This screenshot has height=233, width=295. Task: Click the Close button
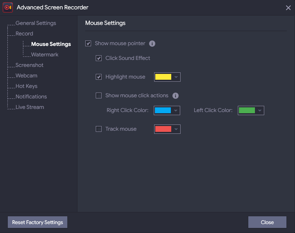pyautogui.click(x=267, y=222)
